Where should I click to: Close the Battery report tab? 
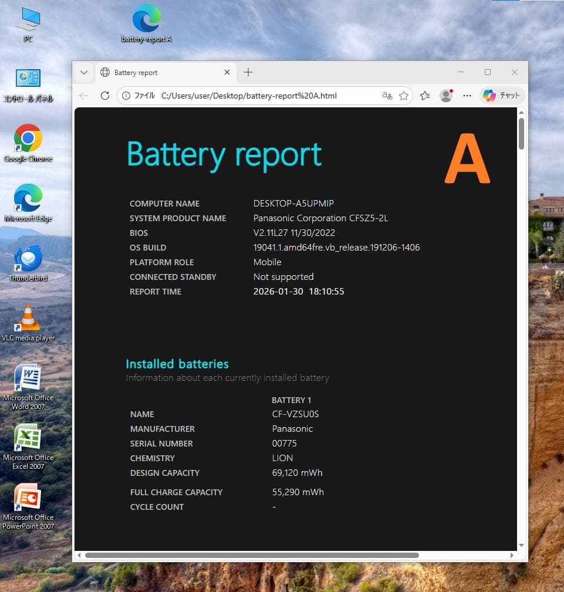(x=228, y=73)
